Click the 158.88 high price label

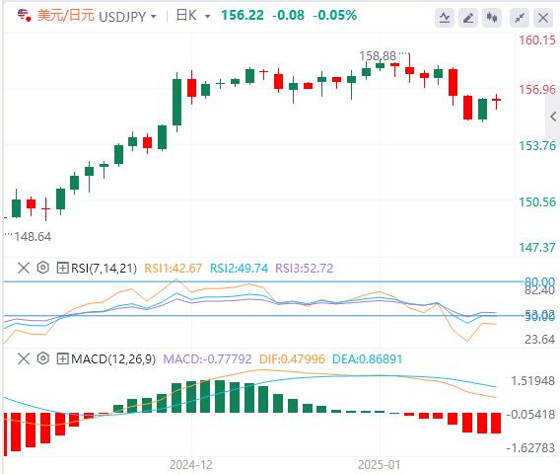(x=378, y=56)
